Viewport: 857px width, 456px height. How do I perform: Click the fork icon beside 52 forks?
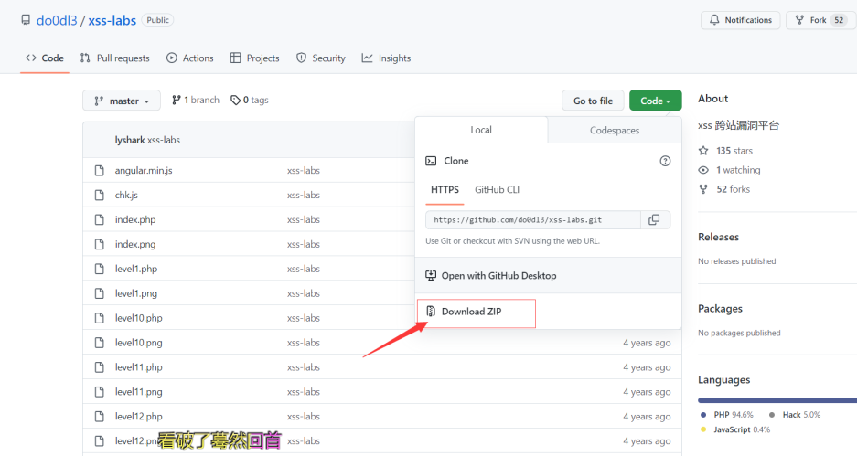tap(703, 189)
